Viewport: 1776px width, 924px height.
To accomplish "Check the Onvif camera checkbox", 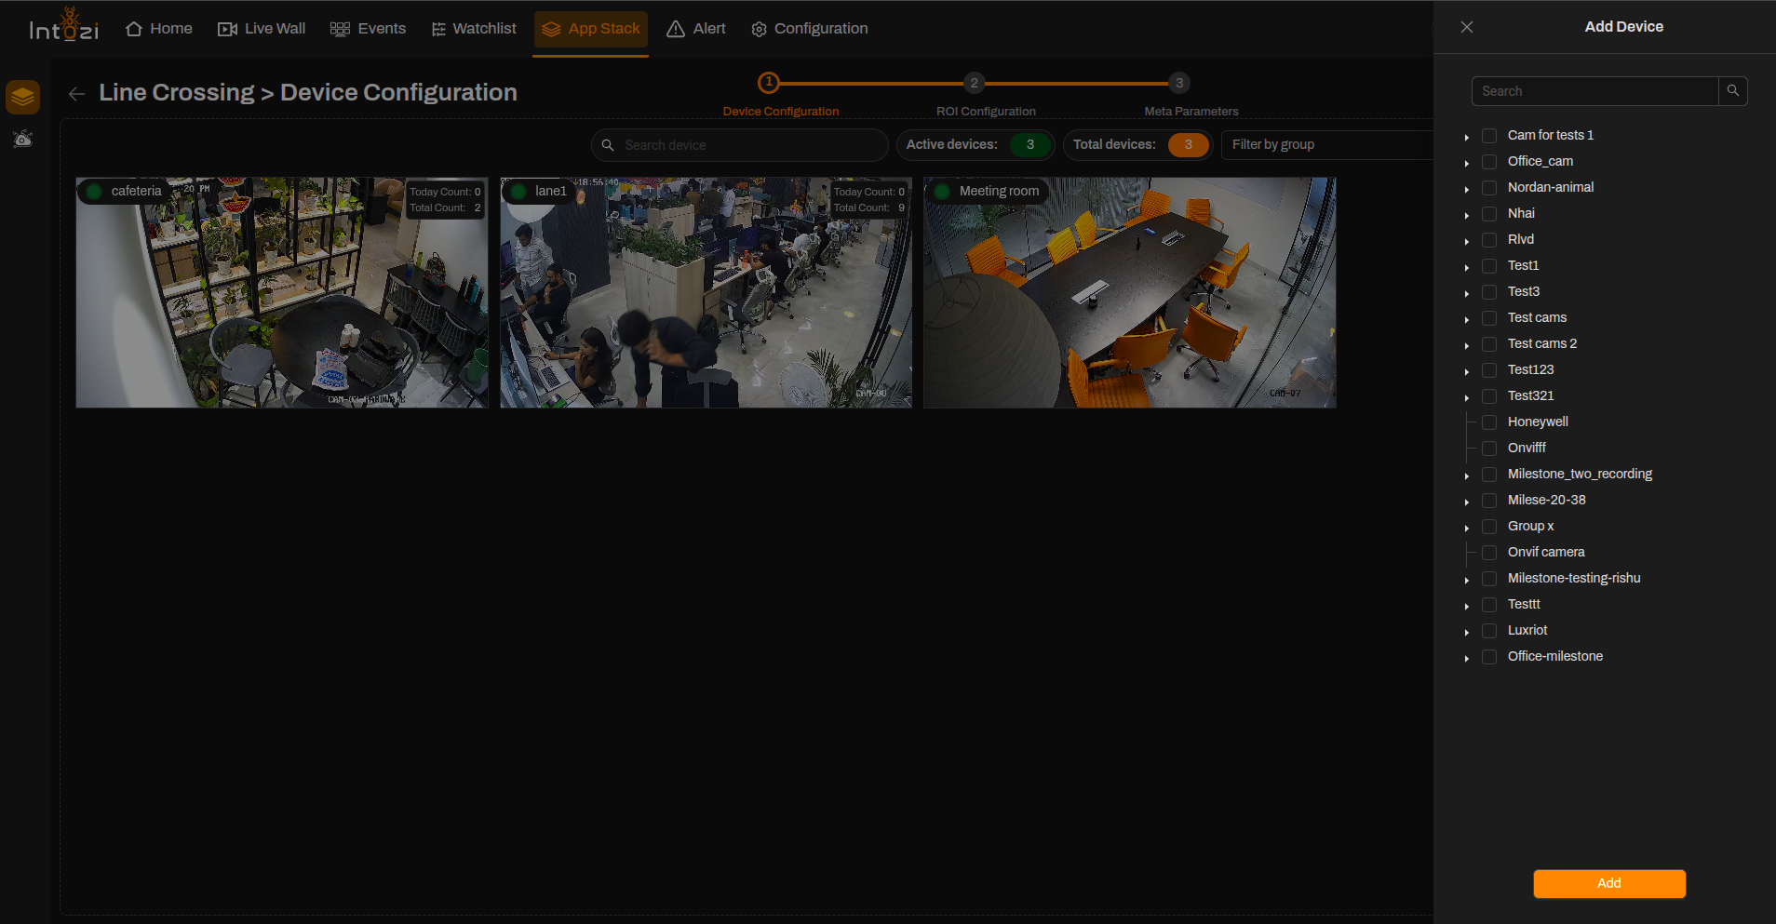I will (x=1489, y=553).
